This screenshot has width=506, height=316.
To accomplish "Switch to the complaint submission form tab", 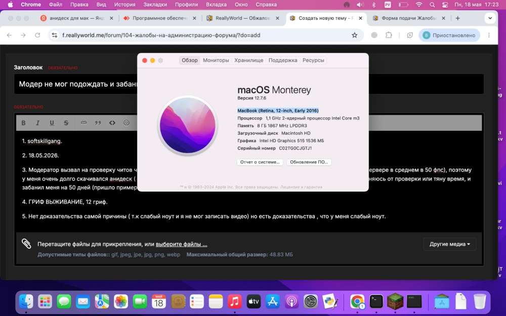I will coord(408,18).
